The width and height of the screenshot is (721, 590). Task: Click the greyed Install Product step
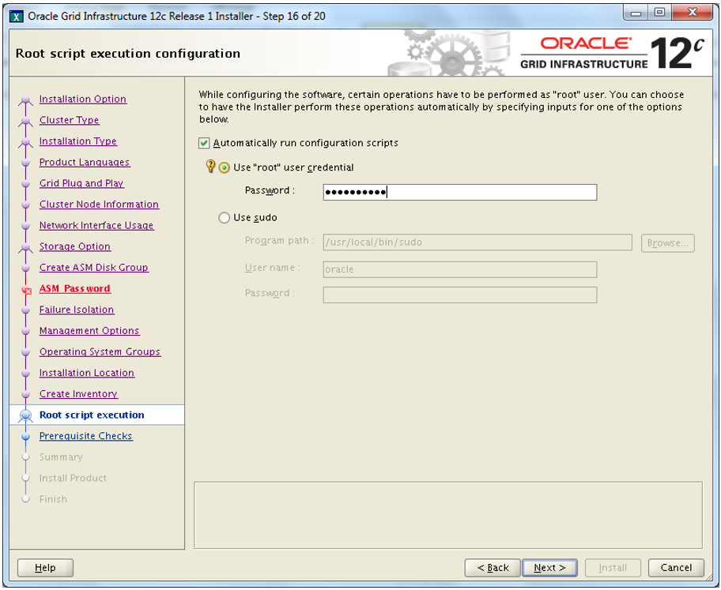tap(73, 479)
